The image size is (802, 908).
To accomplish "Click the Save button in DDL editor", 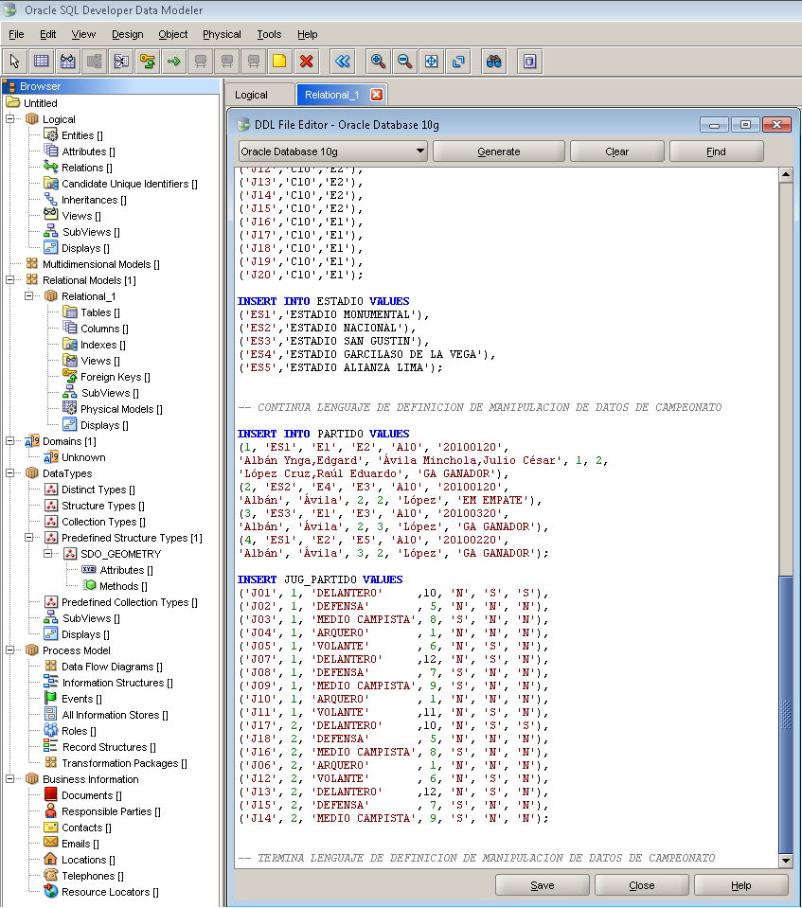I will (x=542, y=884).
